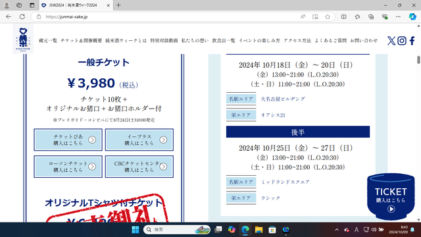Close the JSW2024 tab
This screenshot has height=237, width=421.
click(108, 5)
